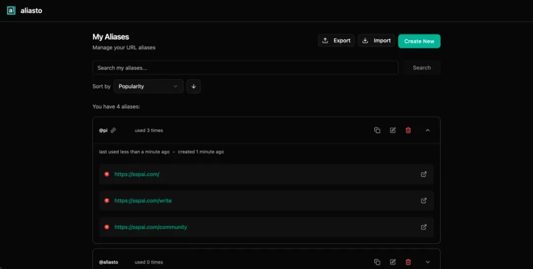Screen dimensions: 533x269
Task: Click the 'used 0 times' text
Action: [149, 262]
